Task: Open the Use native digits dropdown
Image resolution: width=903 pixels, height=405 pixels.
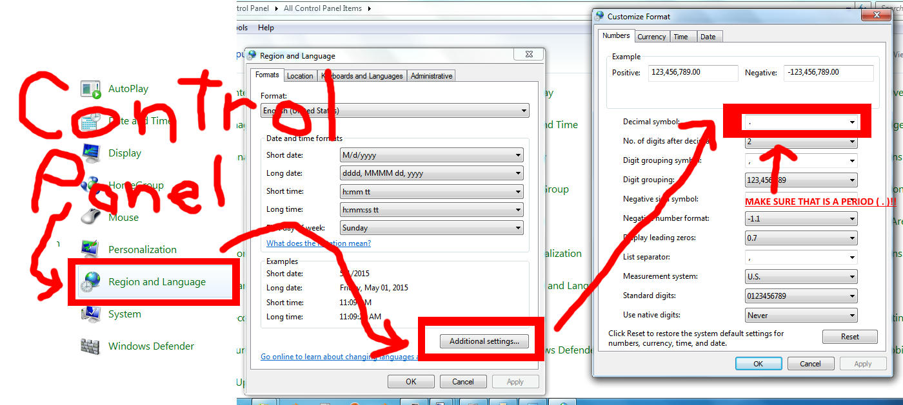Action: 801,315
